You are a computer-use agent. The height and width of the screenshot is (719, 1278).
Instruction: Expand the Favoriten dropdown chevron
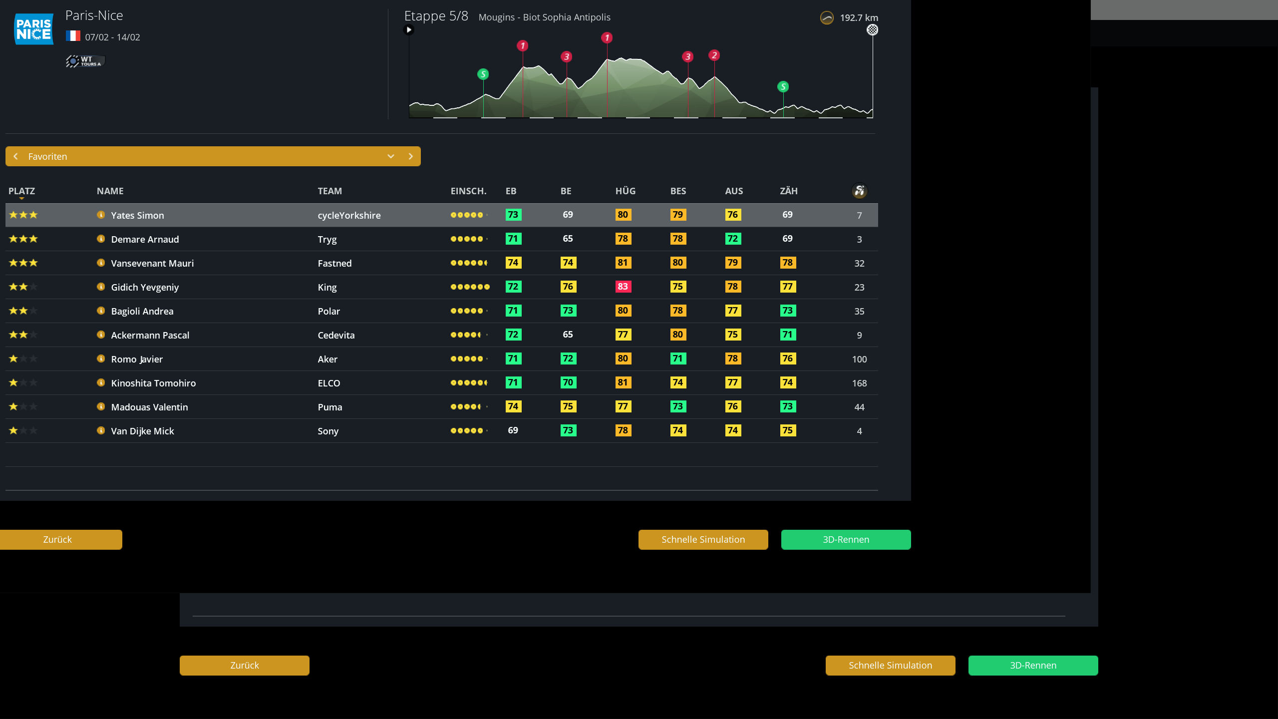391,156
